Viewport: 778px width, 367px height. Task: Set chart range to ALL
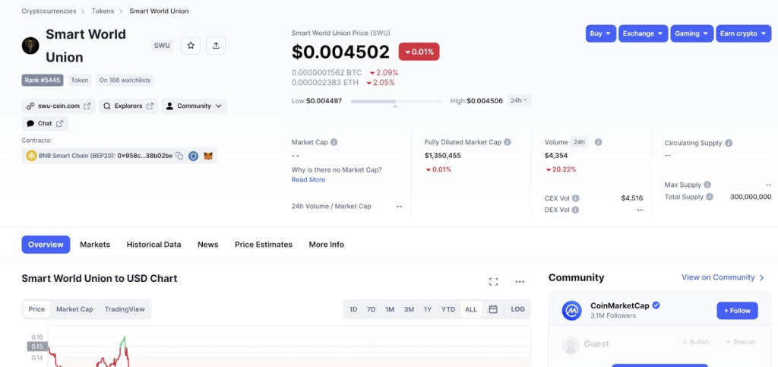tap(471, 309)
